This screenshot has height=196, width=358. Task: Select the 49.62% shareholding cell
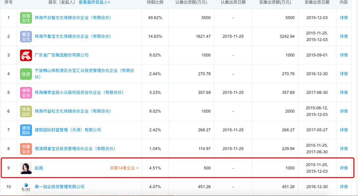point(155,18)
